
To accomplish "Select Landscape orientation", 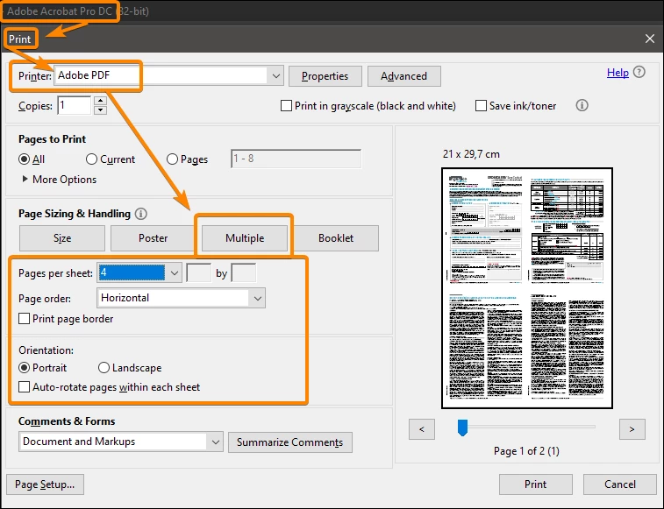I will (x=104, y=368).
